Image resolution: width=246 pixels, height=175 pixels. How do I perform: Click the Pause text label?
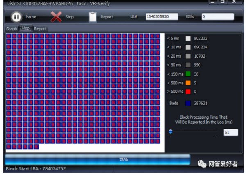tap(31, 17)
